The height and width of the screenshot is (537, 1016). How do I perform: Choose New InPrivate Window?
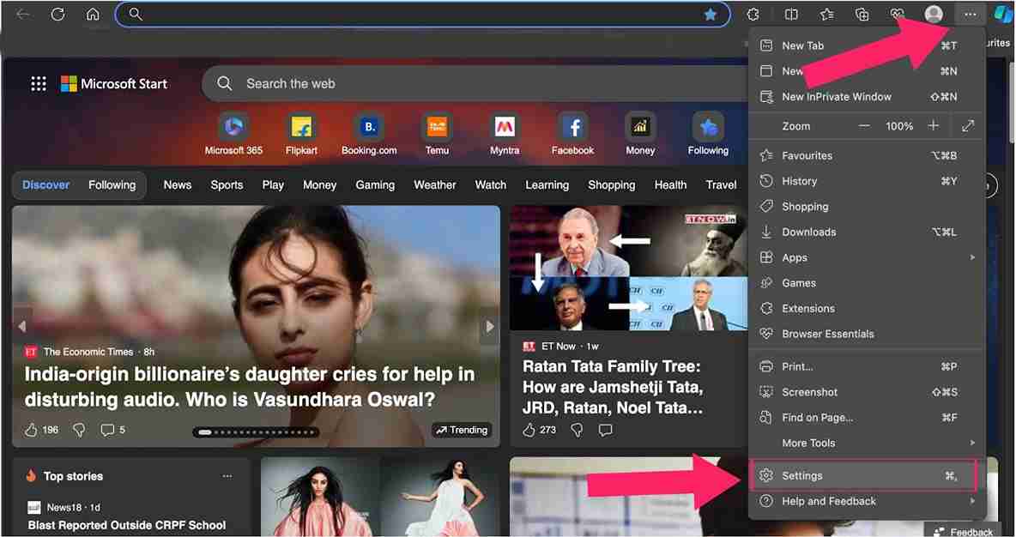point(867,97)
